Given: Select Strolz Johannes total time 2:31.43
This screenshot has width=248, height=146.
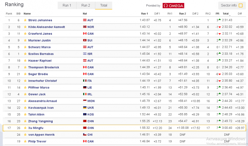Looking at the screenshot, I should pyautogui.click(x=227, y=20).
